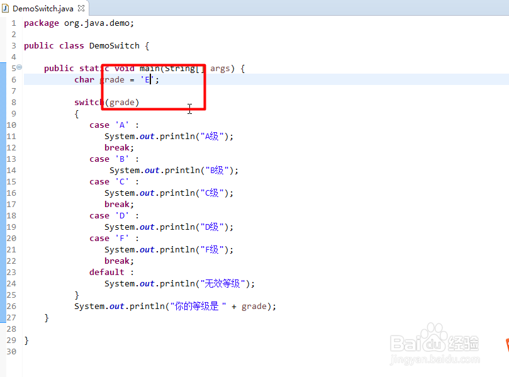Click line number 30 in gutter
Image resolution: width=509 pixels, height=377 pixels.
(x=11, y=352)
